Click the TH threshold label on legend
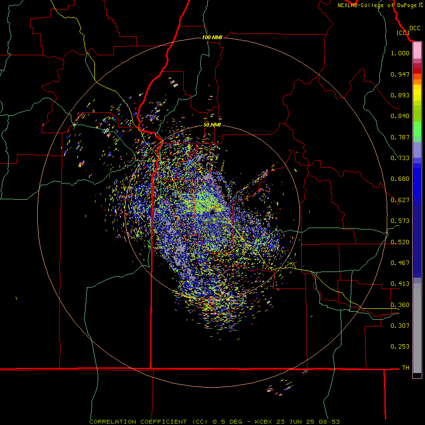 (406, 367)
